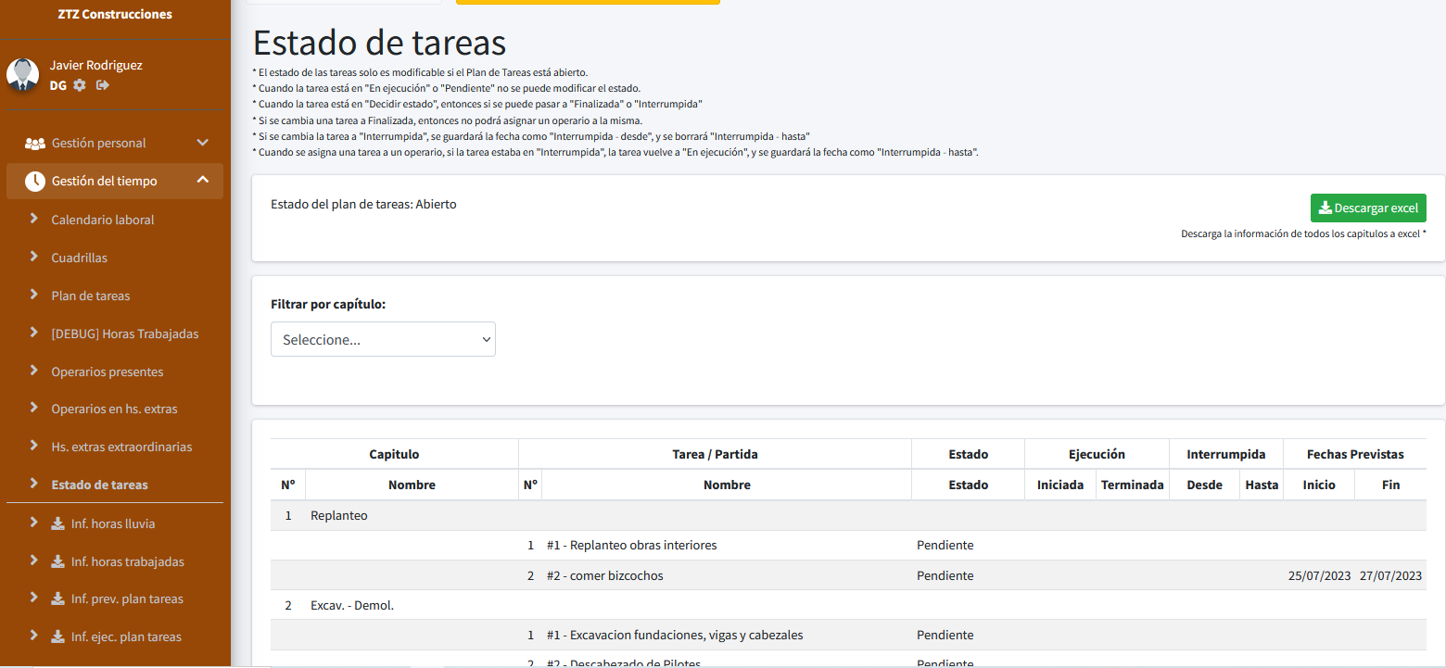Click the user avatar icon
This screenshot has width=1446, height=668.
coord(22,74)
